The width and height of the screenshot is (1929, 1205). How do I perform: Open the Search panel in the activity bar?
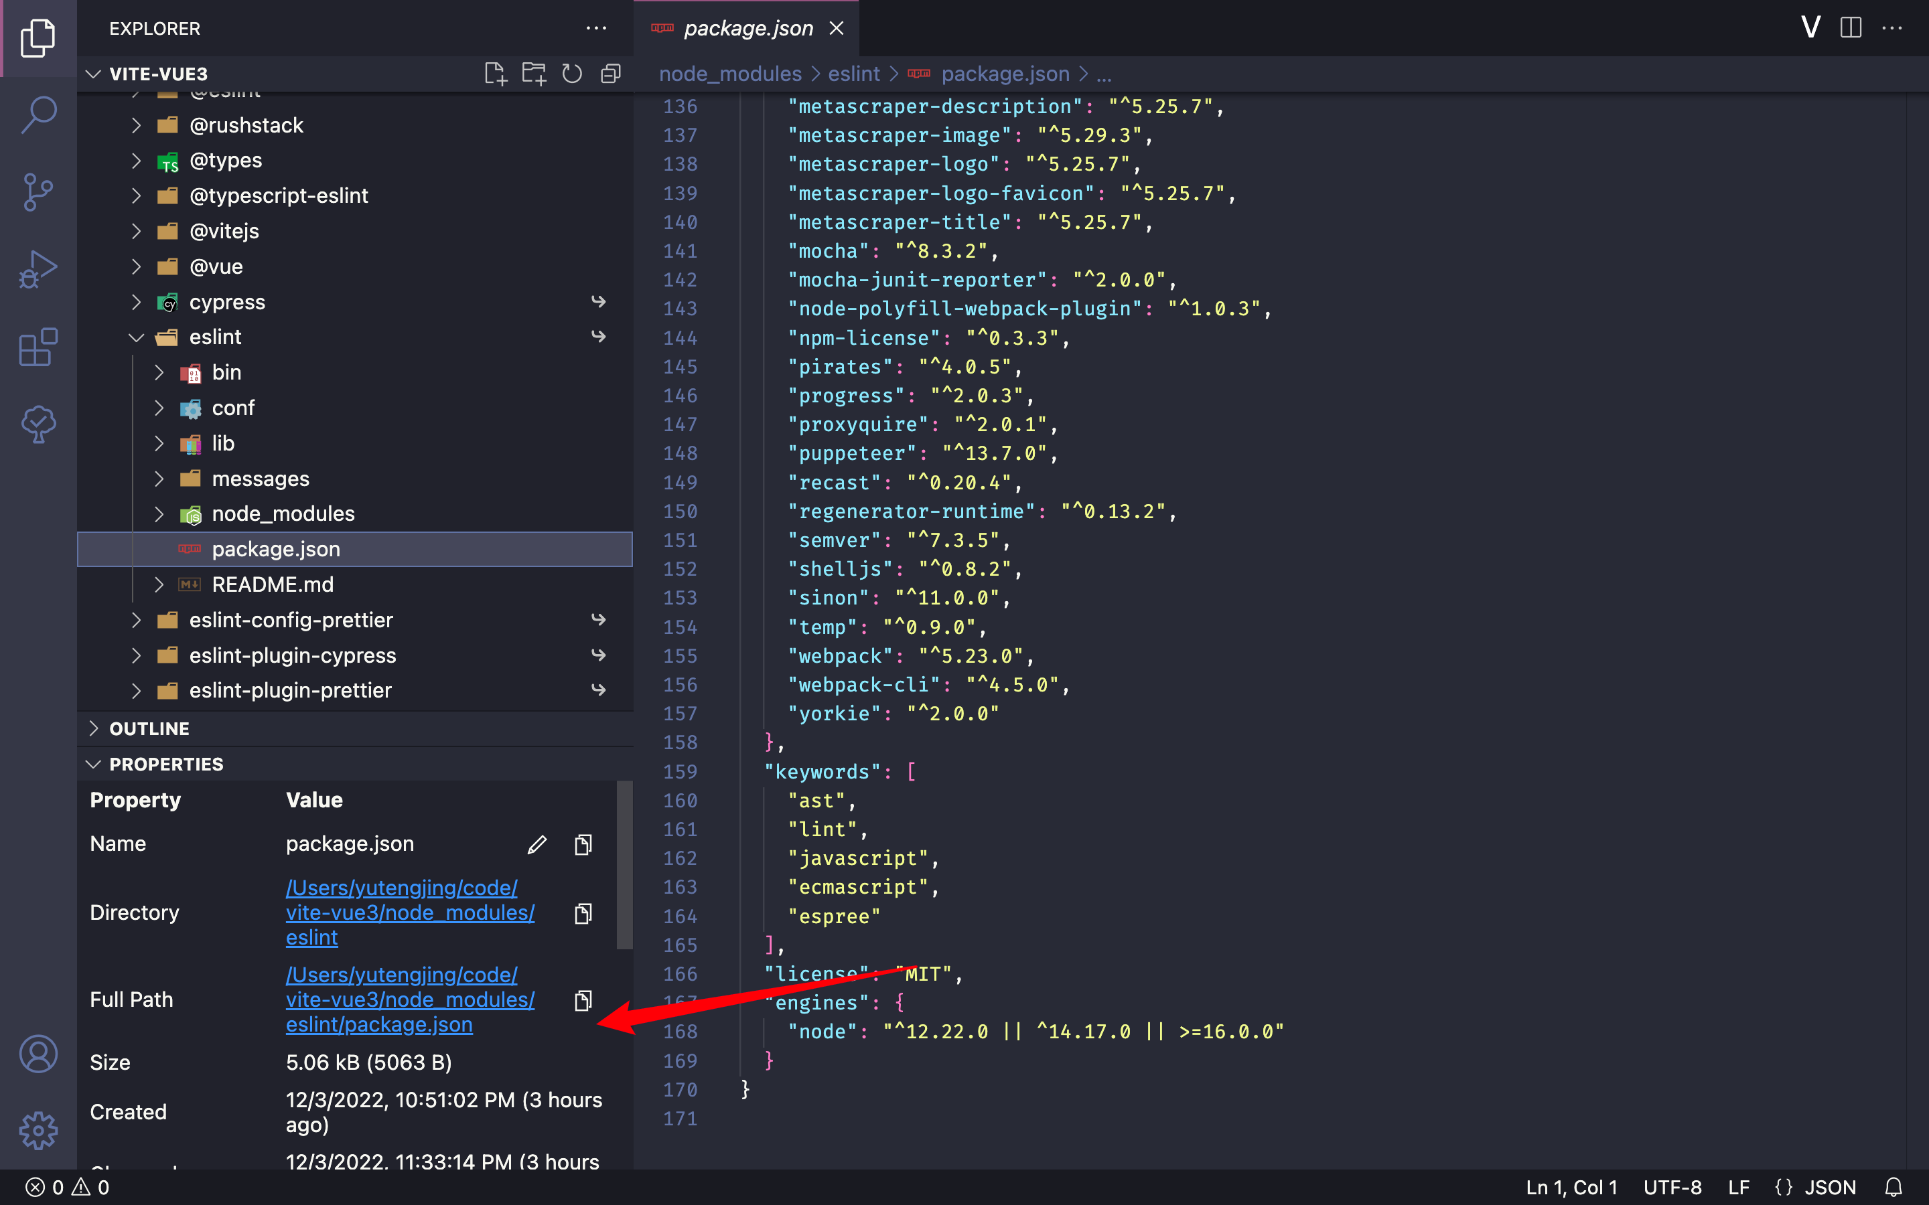(38, 114)
